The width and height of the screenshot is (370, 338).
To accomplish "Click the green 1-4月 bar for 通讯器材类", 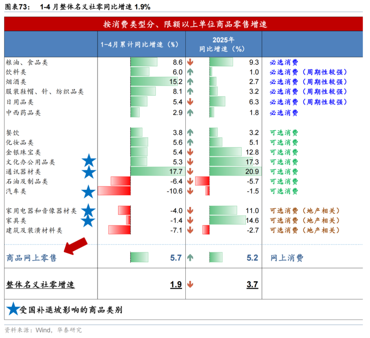I will (158, 171).
